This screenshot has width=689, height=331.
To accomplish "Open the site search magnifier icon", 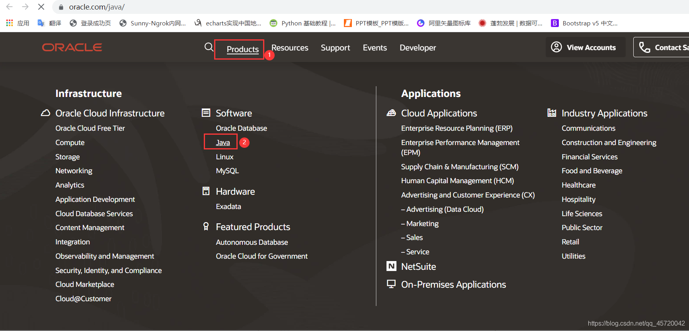I will [209, 47].
